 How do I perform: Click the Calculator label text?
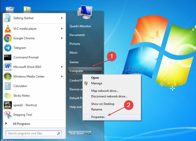coord(20,86)
